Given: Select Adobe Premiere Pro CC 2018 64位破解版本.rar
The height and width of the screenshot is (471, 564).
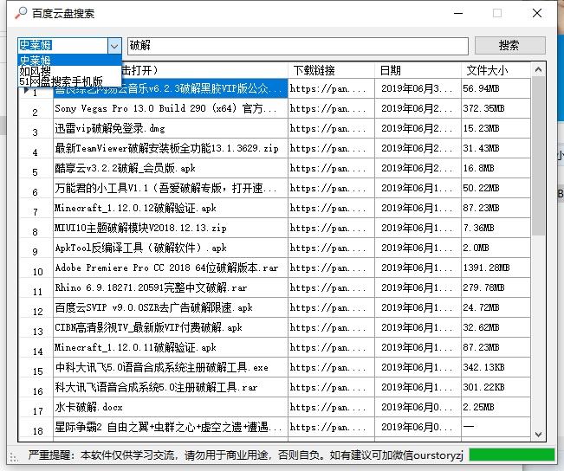Looking at the screenshot, I should pos(171,268).
